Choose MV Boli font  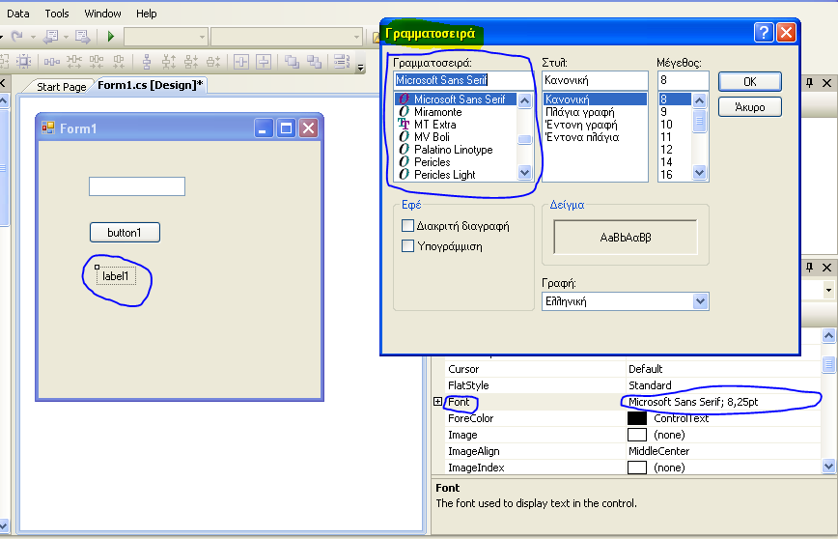[x=432, y=137]
